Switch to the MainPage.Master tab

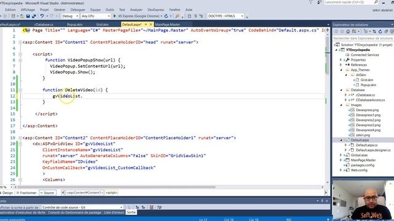click(167, 25)
